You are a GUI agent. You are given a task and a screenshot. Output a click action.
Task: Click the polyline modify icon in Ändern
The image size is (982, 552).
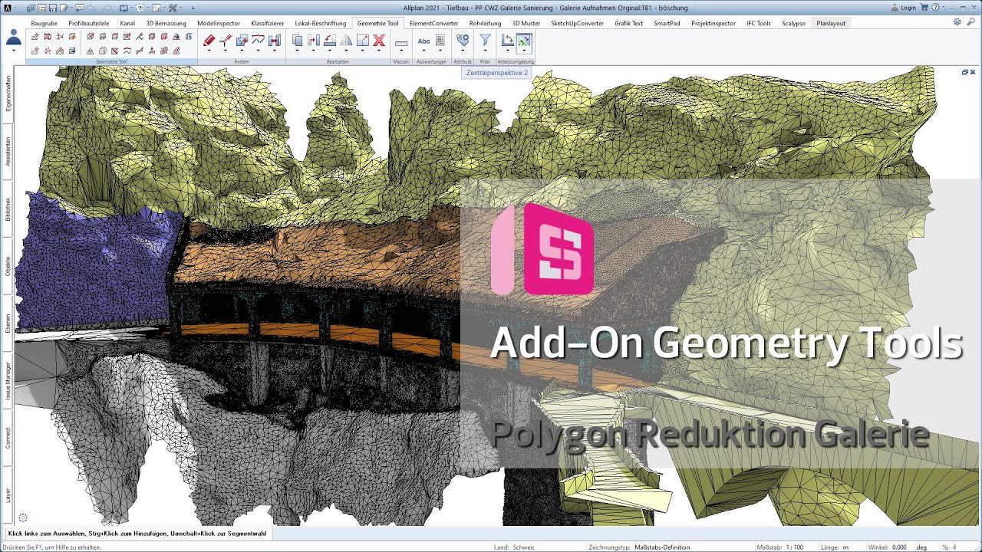pyautogui.click(x=258, y=38)
